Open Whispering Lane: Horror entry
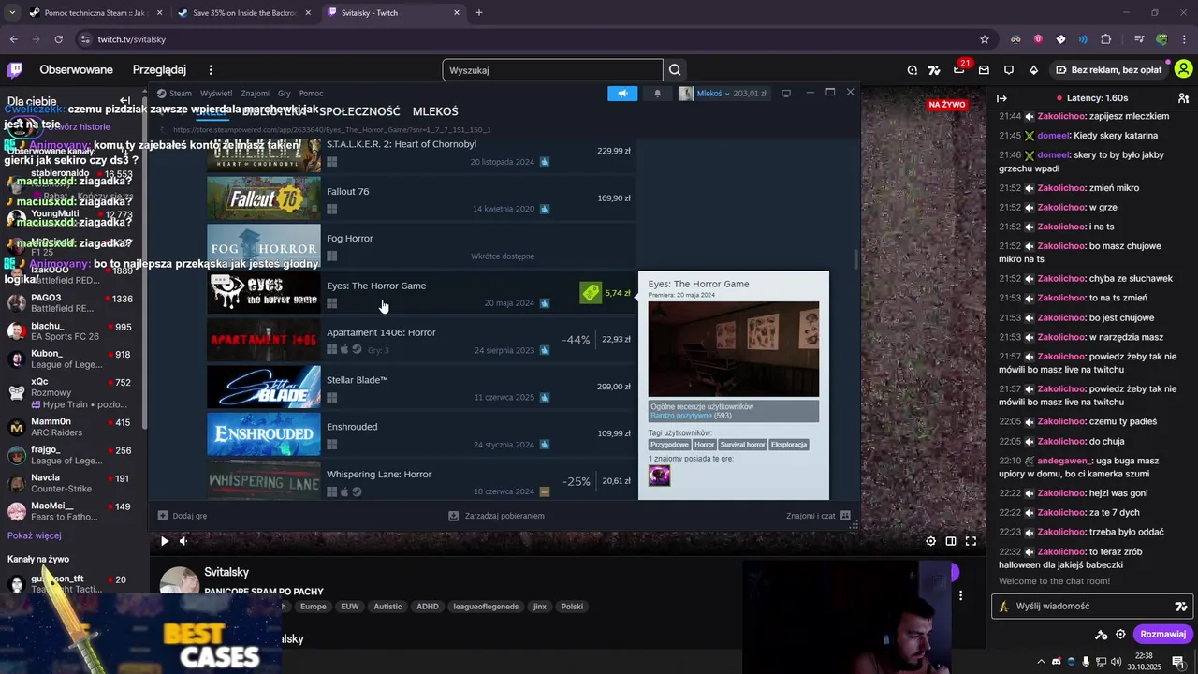Image resolution: width=1198 pixels, height=674 pixels. pos(420,480)
